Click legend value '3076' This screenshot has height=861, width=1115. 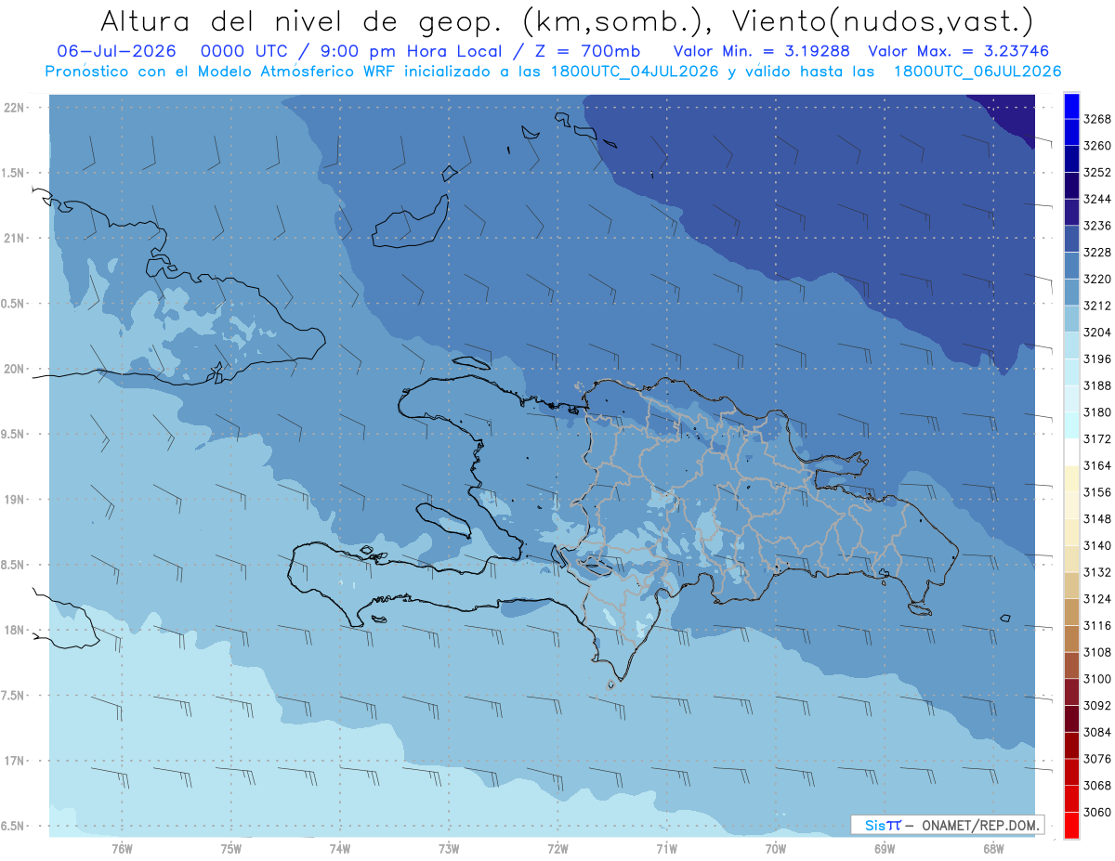coord(1097,759)
